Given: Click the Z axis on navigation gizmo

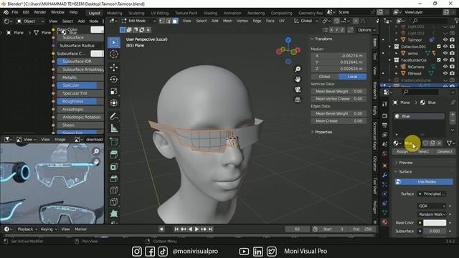Looking at the screenshot, I should [x=288, y=40].
